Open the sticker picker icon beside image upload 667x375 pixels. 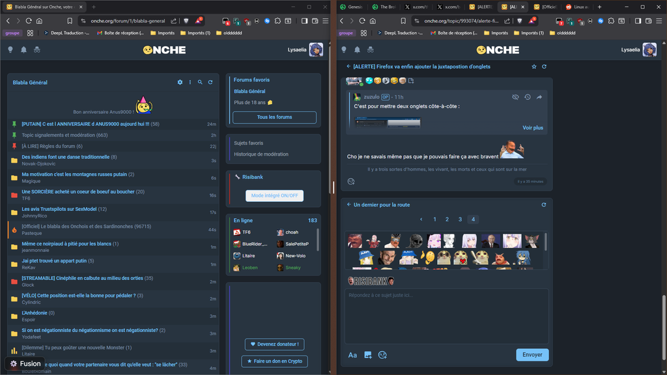point(382,355)
